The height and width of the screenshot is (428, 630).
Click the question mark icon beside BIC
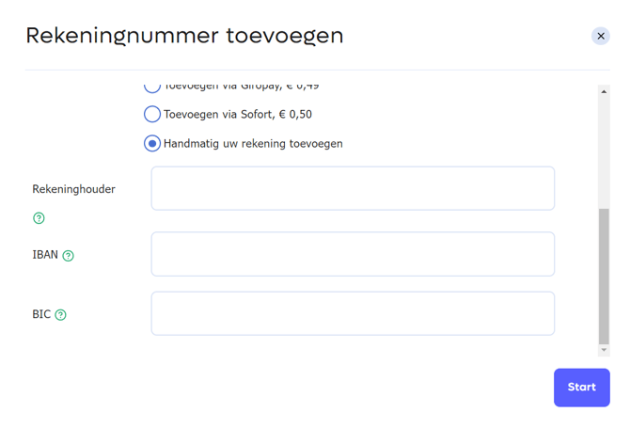pyautogui.click(x=61, y=315)
